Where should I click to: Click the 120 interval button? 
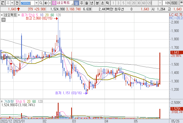[149, 3]
